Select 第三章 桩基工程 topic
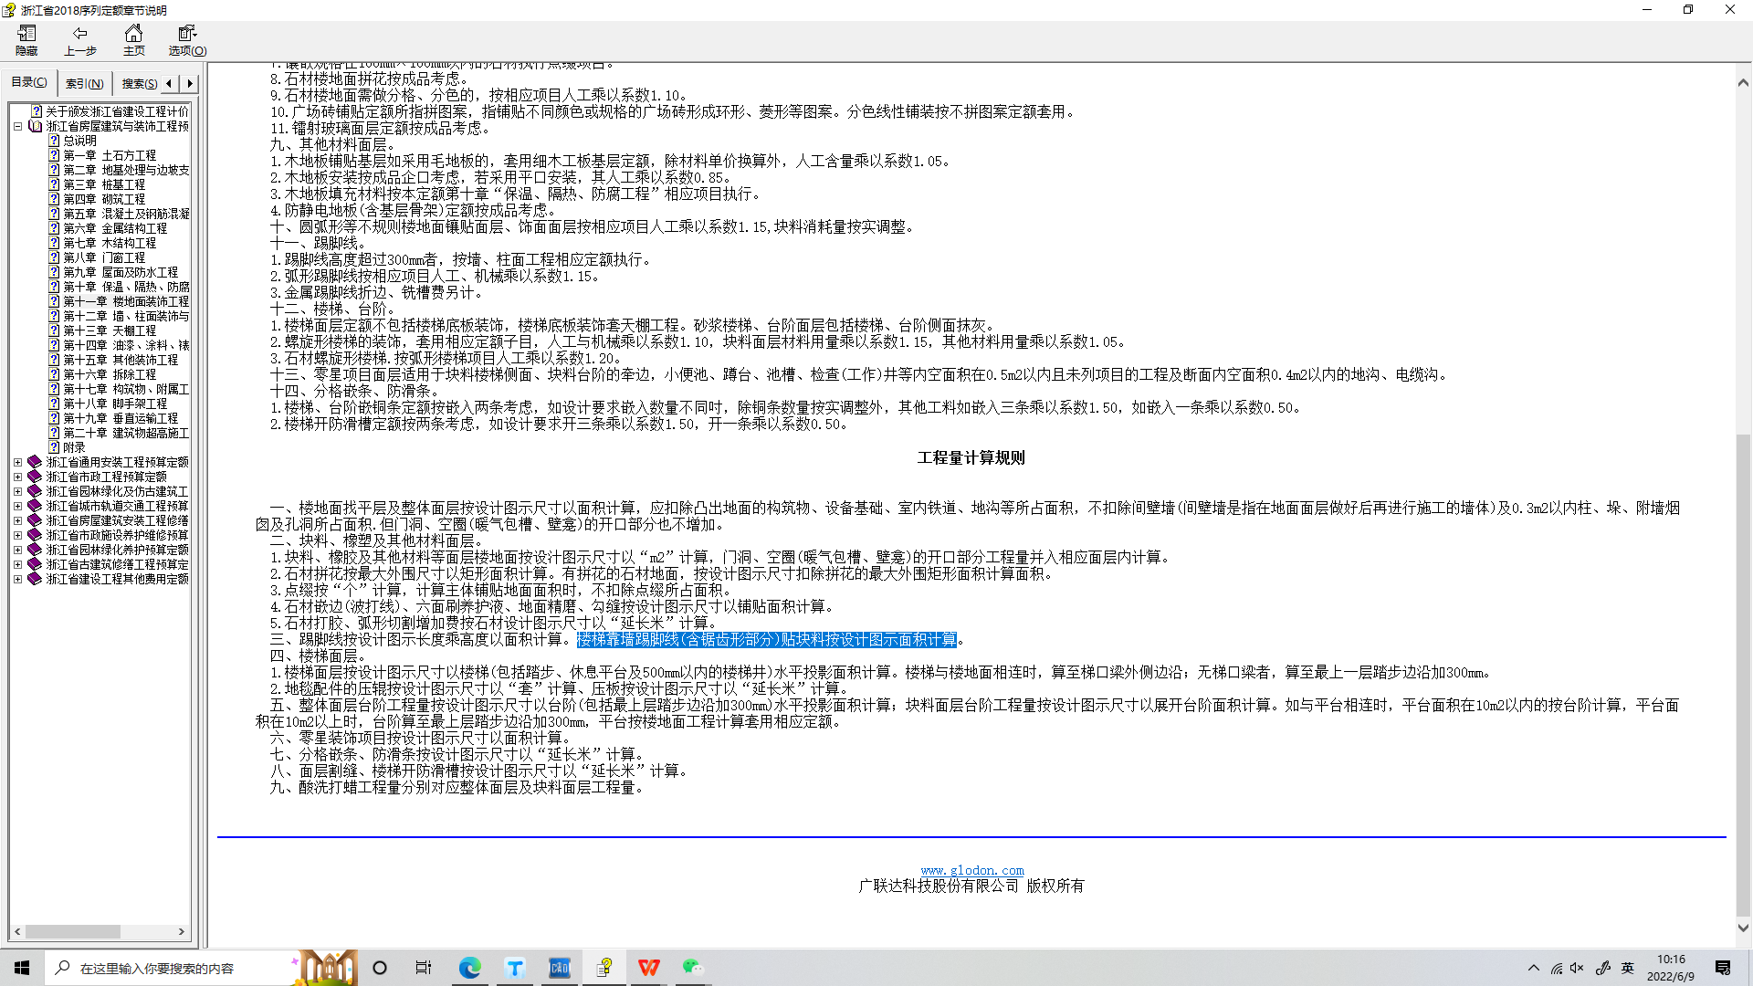 point(104,184)
